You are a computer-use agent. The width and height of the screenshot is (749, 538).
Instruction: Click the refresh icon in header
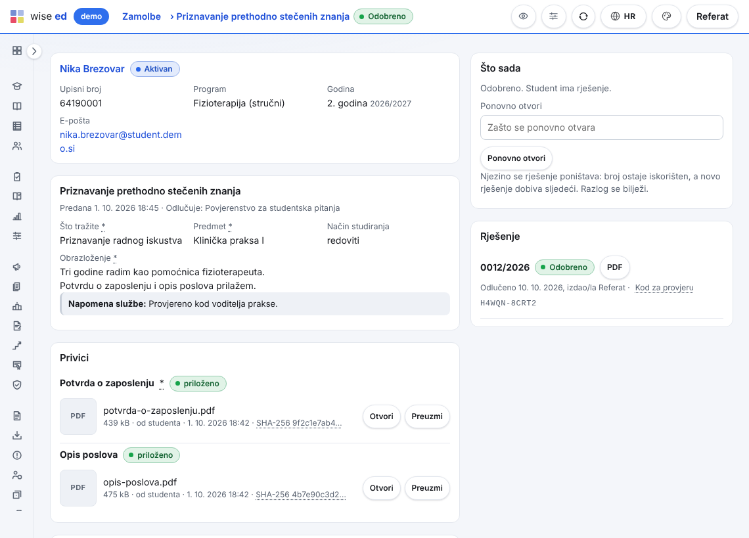[583, 16]
